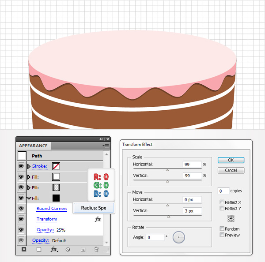
Task: Toggle visibility of the black Fill row
Action: [21, 198]
